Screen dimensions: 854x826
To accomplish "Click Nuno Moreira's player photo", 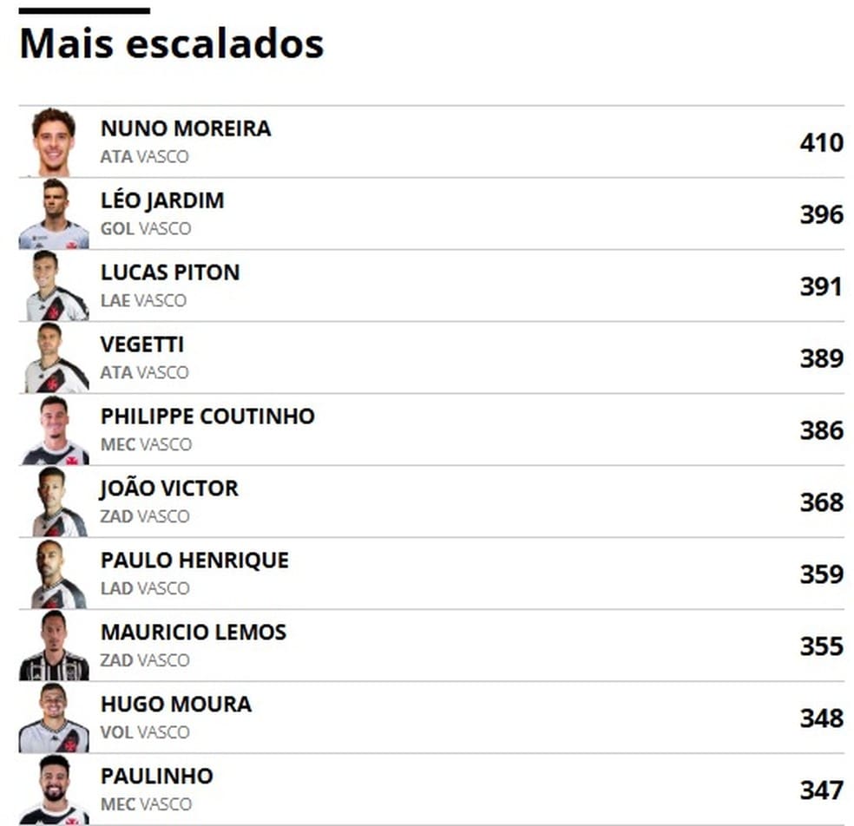I will [54, 141].
